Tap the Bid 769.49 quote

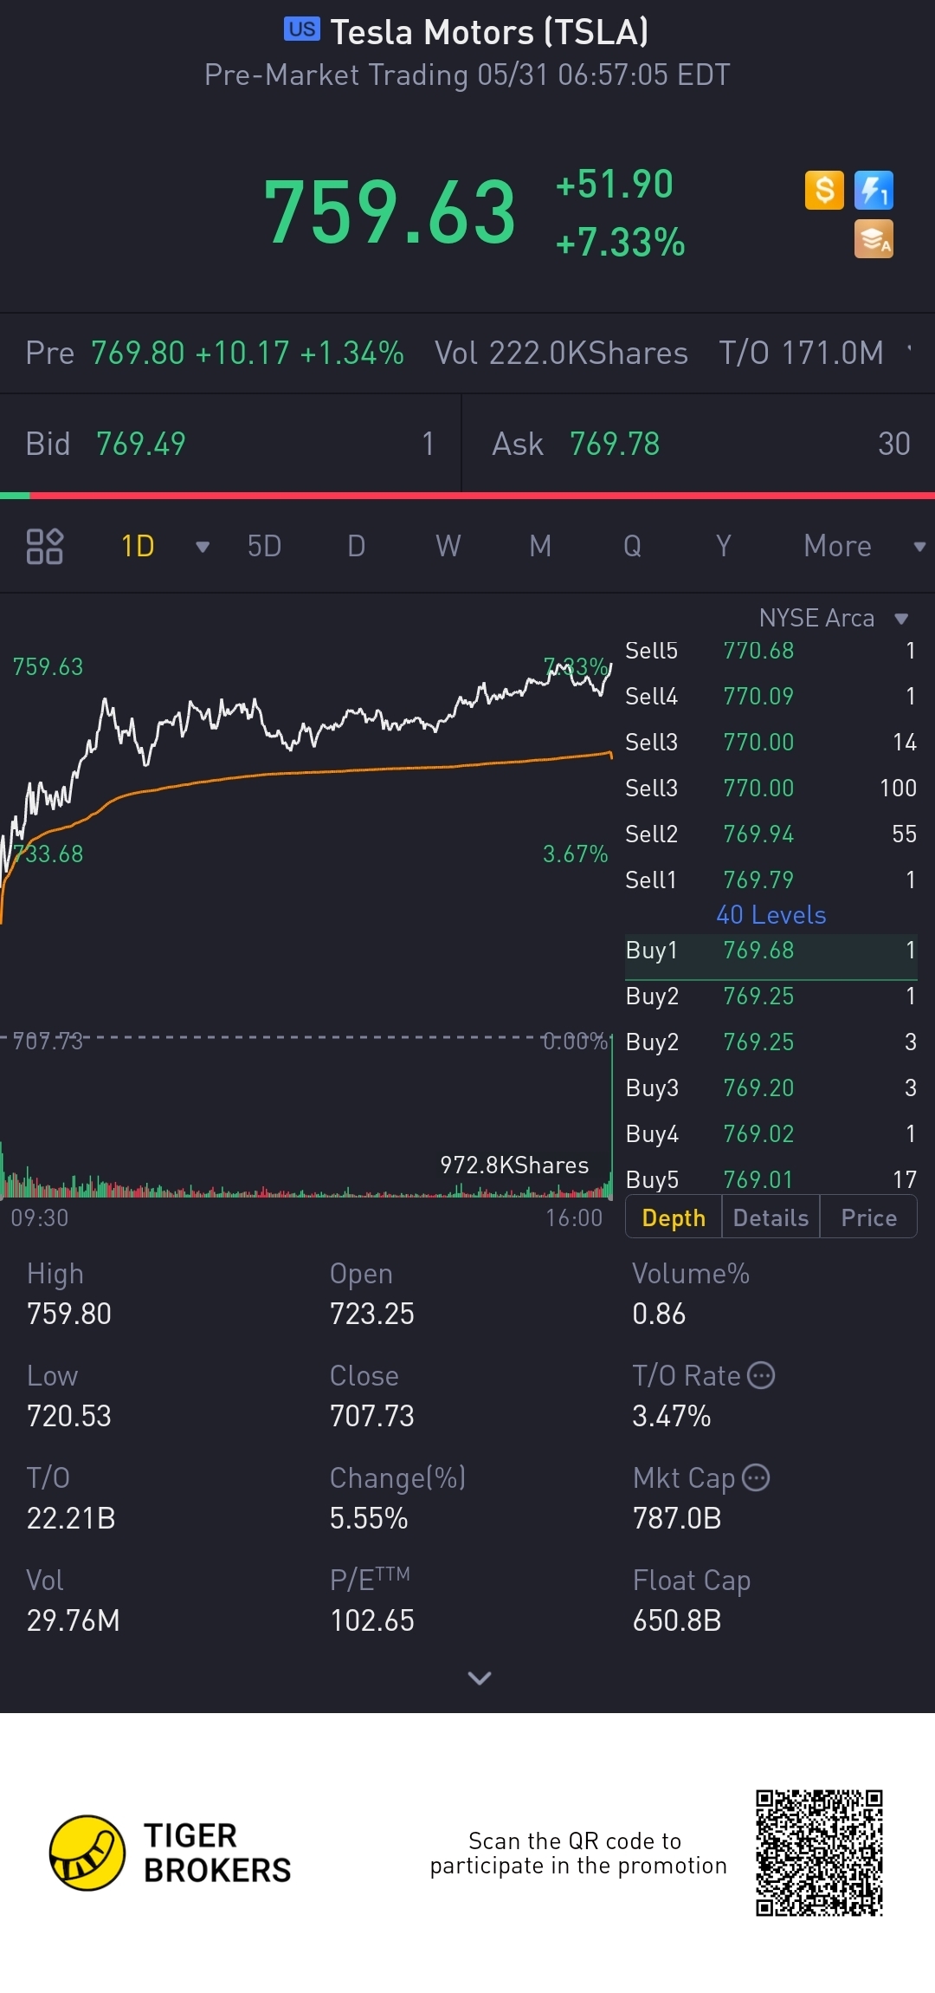pos(229,444)
